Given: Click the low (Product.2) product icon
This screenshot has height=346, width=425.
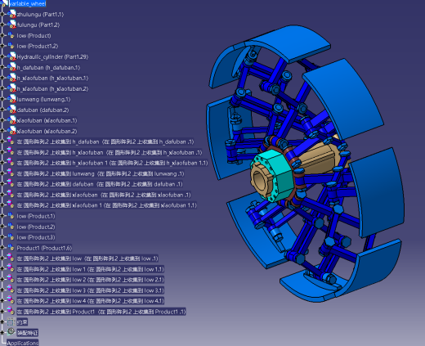Looking at the screenshot, I should tap(11, 227).
